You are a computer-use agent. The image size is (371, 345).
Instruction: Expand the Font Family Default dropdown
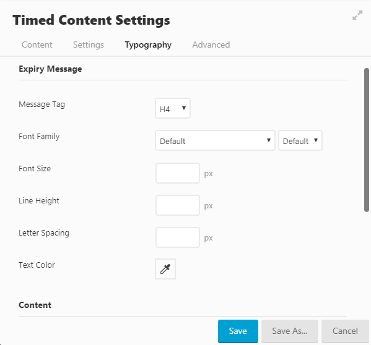[215, 140]
